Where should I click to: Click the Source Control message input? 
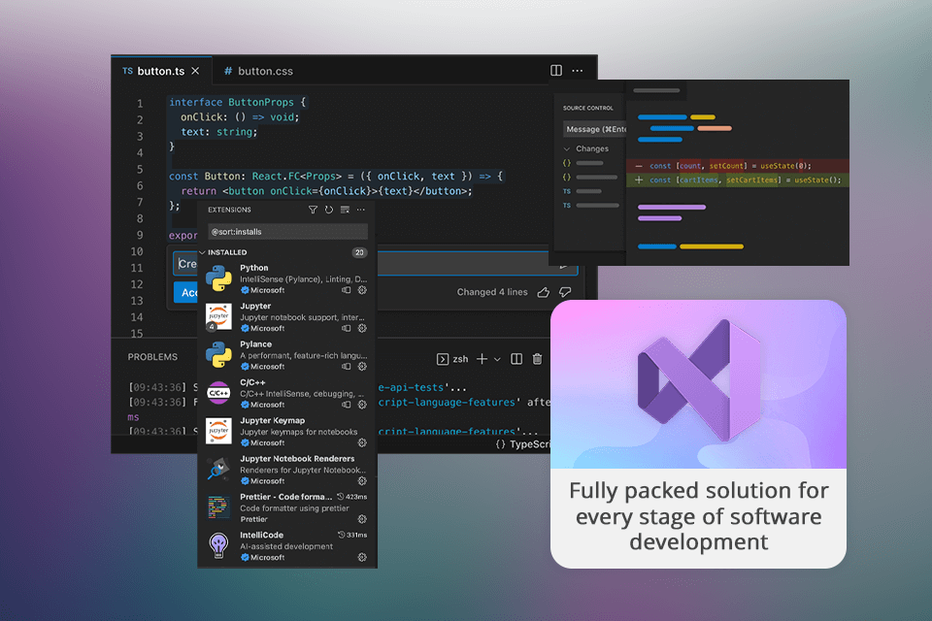pos(594,129)
